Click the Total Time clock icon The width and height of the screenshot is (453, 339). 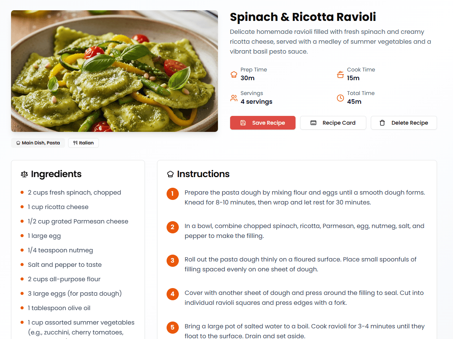pyautogui.click(x=340, y=98)
